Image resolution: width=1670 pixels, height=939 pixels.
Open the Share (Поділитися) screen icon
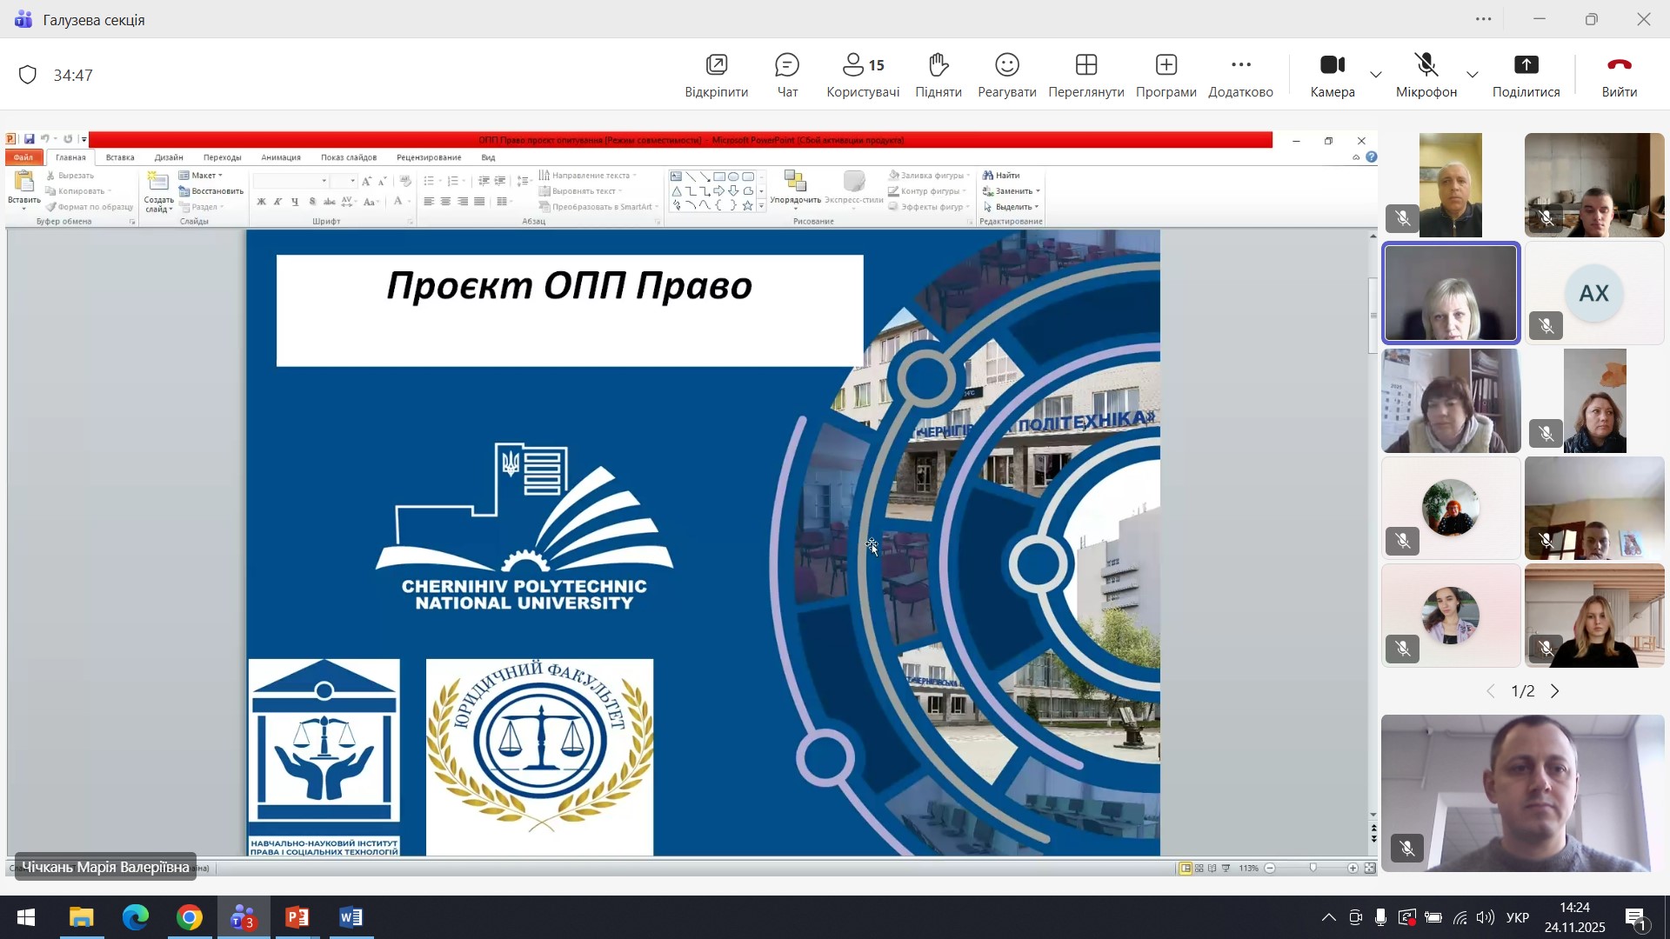[x=1526, y=66]
